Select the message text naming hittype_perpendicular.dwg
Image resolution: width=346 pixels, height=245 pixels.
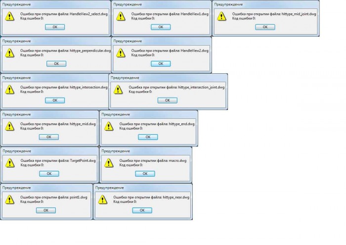66,50
